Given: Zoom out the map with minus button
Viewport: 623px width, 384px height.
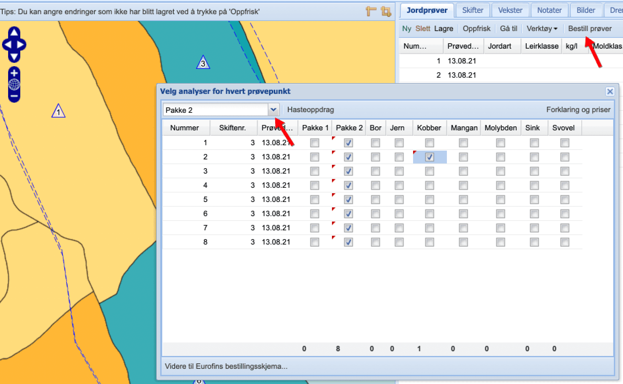Looking at the screenshot, I should [x=14, y=97].
